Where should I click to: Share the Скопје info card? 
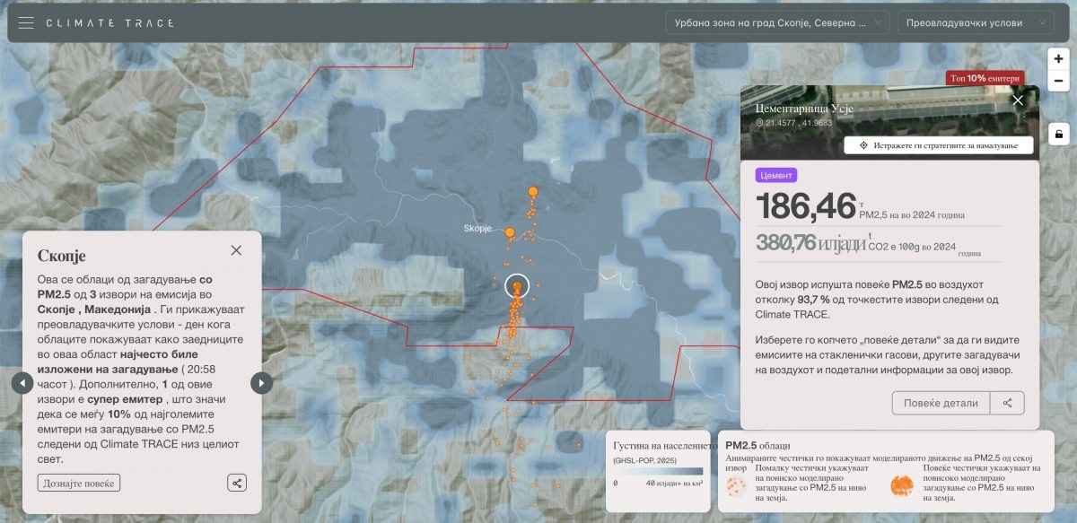[x=237, y=483]
